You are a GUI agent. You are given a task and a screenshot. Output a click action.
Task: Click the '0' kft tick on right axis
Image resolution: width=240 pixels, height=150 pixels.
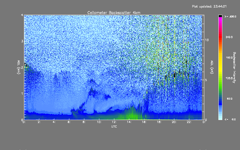click(x=206, y=120)
